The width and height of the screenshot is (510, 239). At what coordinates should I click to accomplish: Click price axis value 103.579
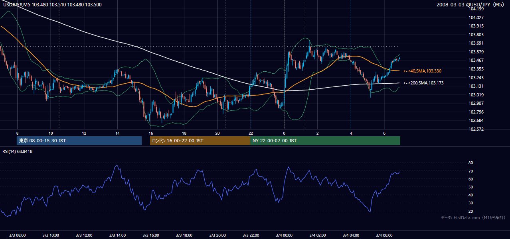(476, 52)
